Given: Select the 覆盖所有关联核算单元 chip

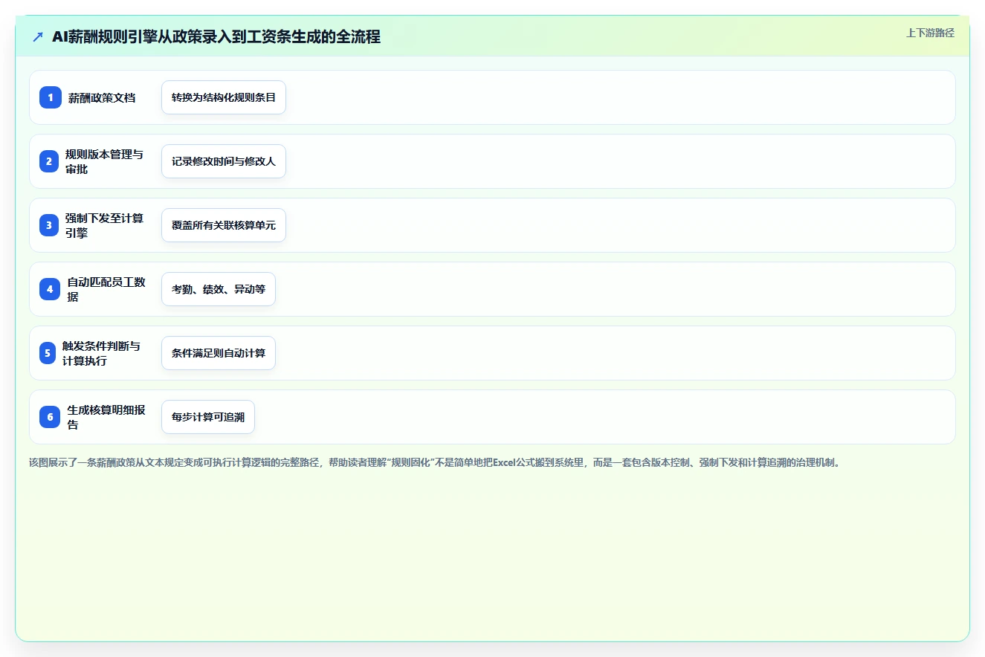Looking at the screenshot, I should [x=224, y=225].
